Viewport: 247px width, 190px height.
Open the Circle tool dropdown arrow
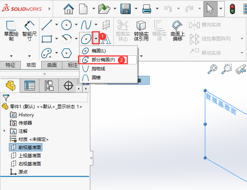coord(76,25)
